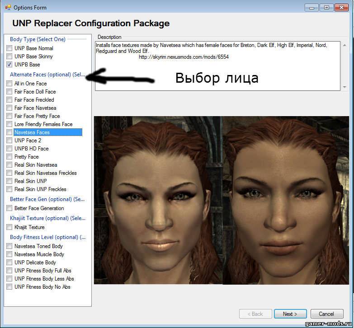Check the UNP Base Skinny checkbox
354x328 pixels.
[9, 56]
